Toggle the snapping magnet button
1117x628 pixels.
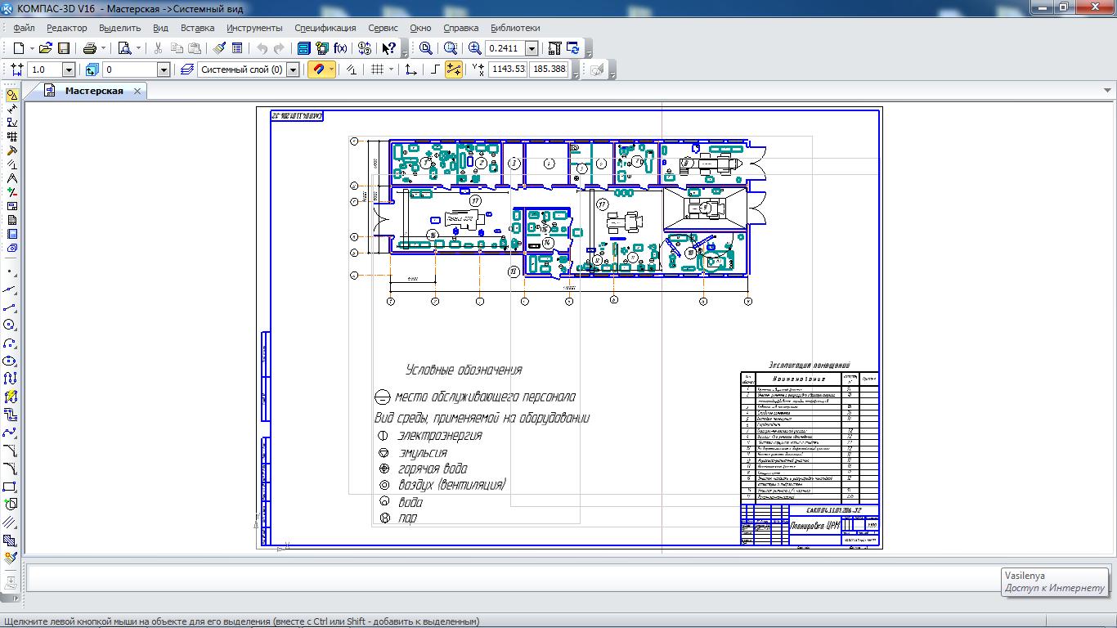[x=318, y=70]
